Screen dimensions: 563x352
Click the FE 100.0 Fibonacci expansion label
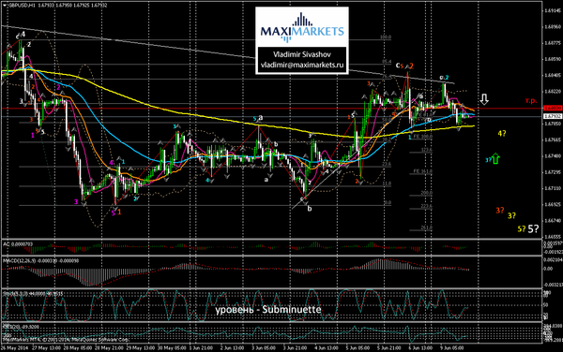click(422, 137)
